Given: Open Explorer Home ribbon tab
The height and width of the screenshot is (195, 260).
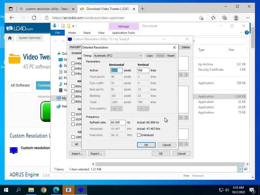Looking at the screenshot, I should tap(72, 33).
